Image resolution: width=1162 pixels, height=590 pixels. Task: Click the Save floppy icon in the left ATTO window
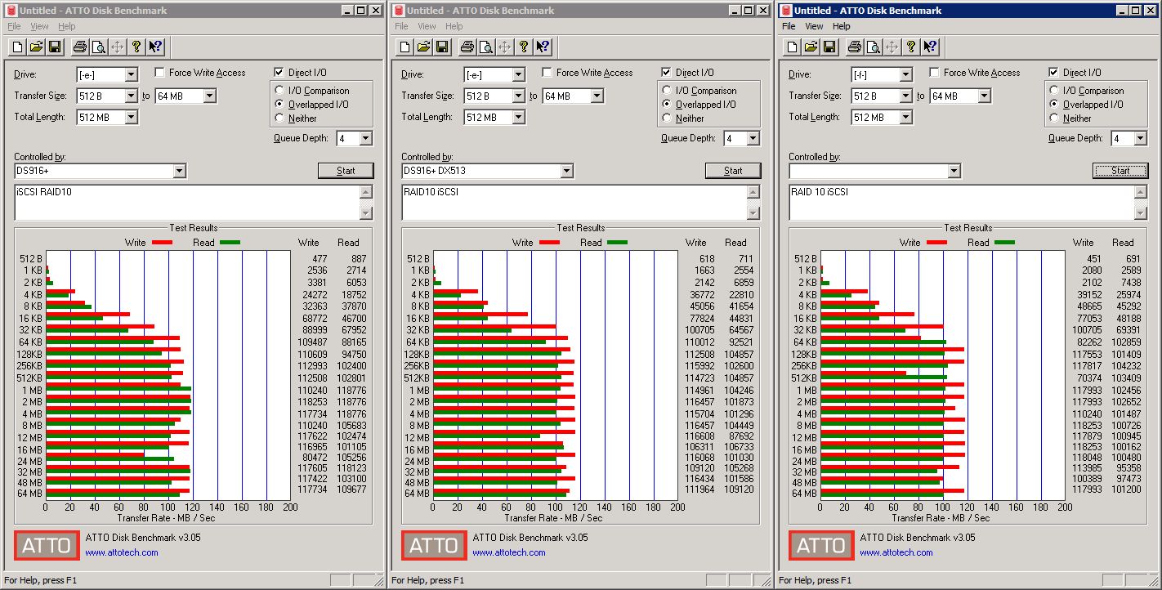(55, 47)
